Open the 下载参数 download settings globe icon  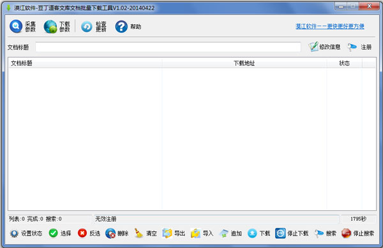tap(50, 27)
